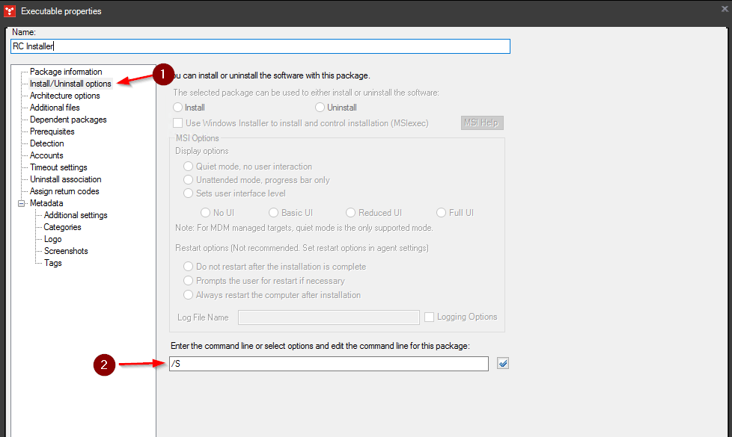Click the checkmark icon beside the command line field
The image size is (732, 437).
[502, 363]
